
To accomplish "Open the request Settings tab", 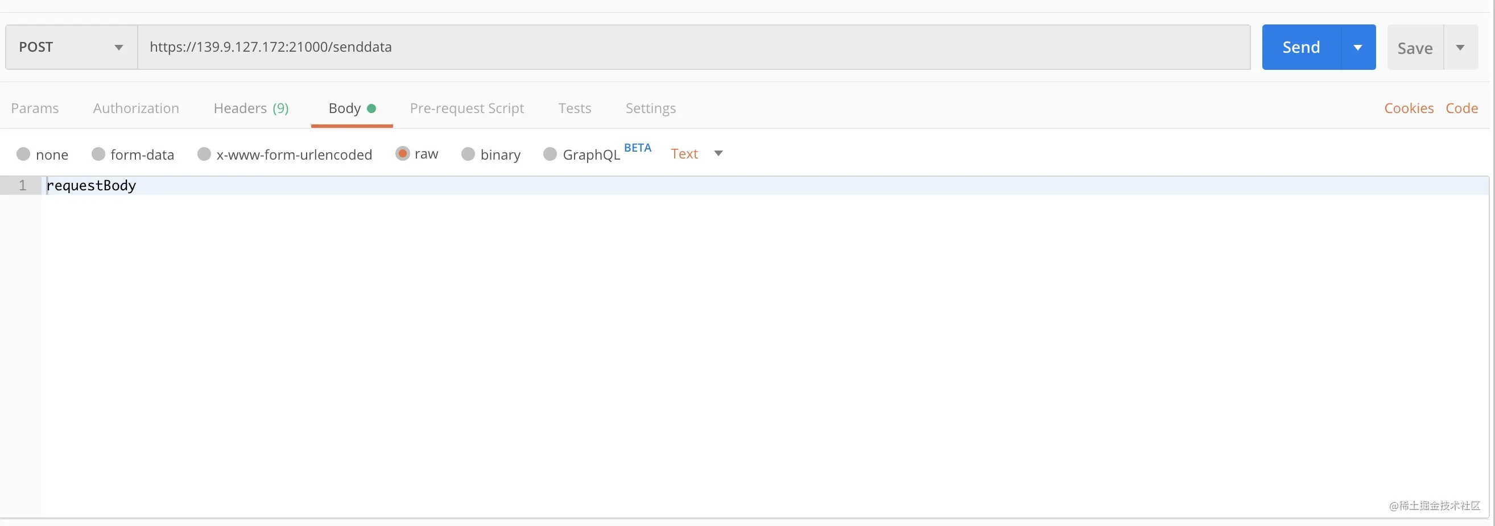I will point(651,108).
